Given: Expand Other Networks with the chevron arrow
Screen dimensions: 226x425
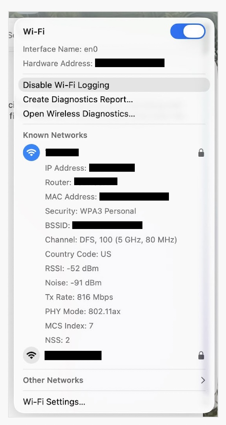Looking at the screenshot, I should coord(203,380).
